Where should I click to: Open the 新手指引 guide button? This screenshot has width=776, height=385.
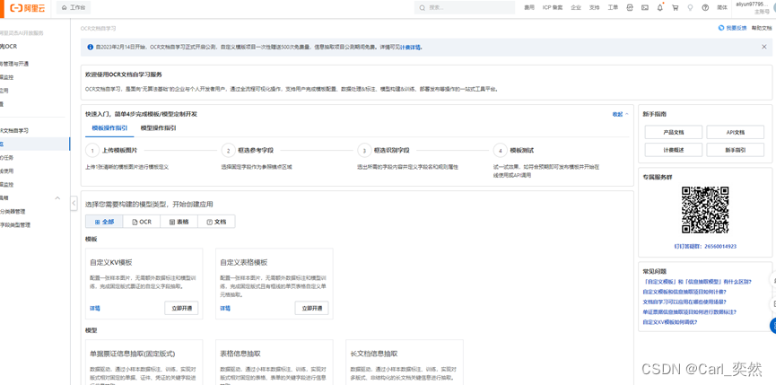pyautogui.click(x=736, y=150)
